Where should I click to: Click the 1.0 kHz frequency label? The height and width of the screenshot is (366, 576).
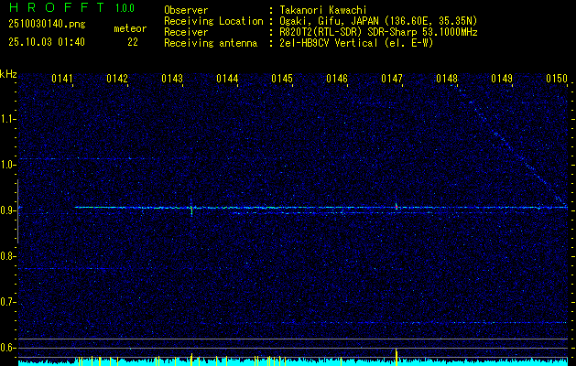(x=7, y=165)
